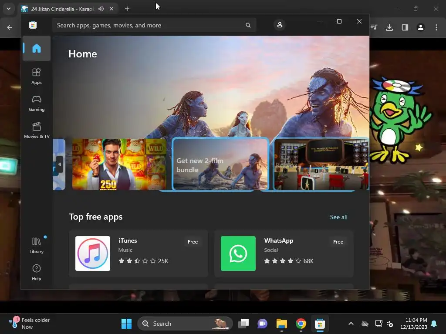Open Windows Start menu
The width and height of the screenshot is (446, 334).
[126, 324]
